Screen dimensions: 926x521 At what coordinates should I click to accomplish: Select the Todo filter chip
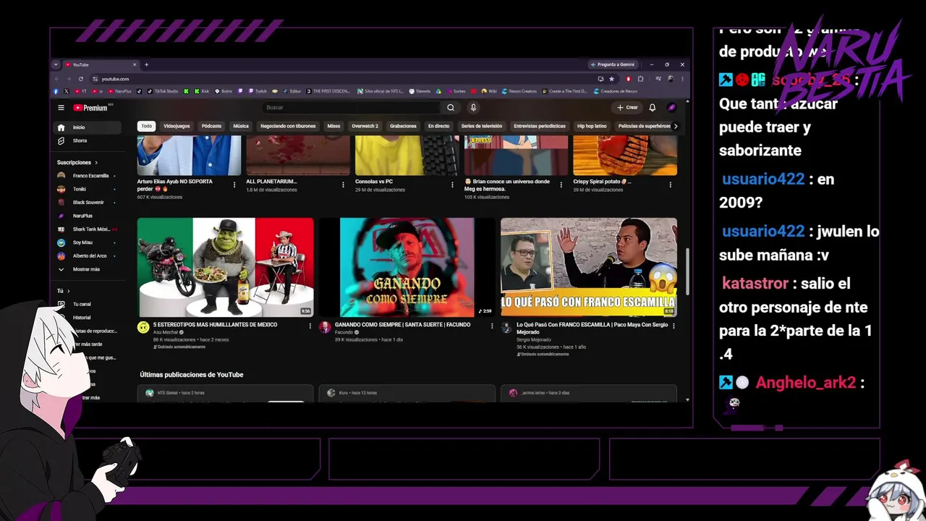pyautogui.click(x=147, y=126)
